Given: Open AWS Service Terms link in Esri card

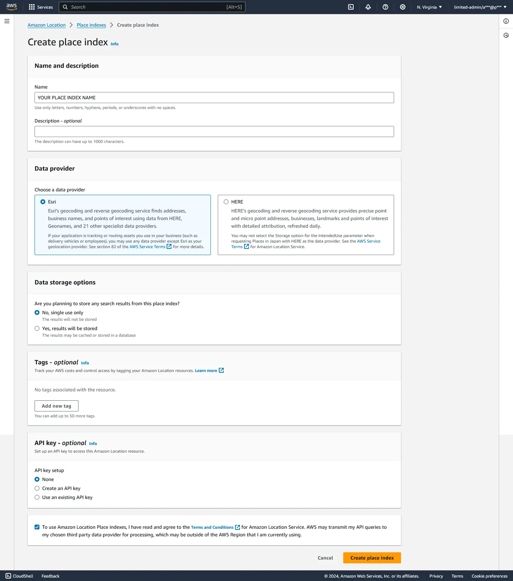Looking at the screenshot, I should pos(147,247).
